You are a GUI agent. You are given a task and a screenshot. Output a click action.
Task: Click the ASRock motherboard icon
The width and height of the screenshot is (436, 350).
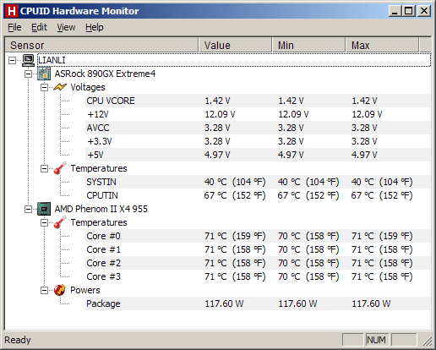point(44,74)
